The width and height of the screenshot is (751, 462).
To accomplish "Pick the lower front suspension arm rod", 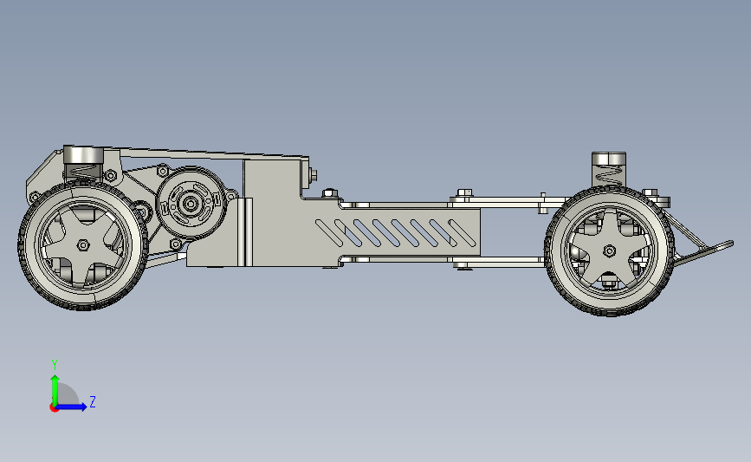I will click(499, 262).
